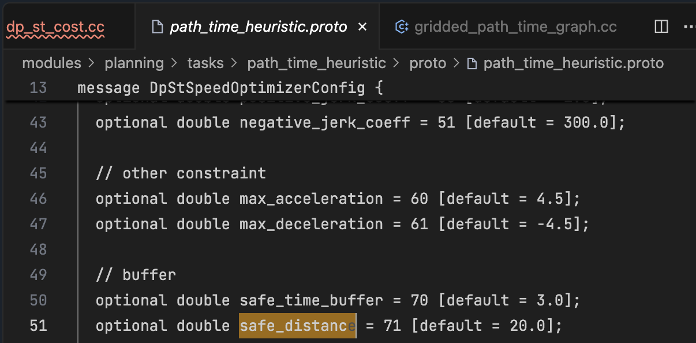Select path_time_heuristic.proto in breadcrumb
Viewport: 696px width, 343px height.
tap(573, 63)
